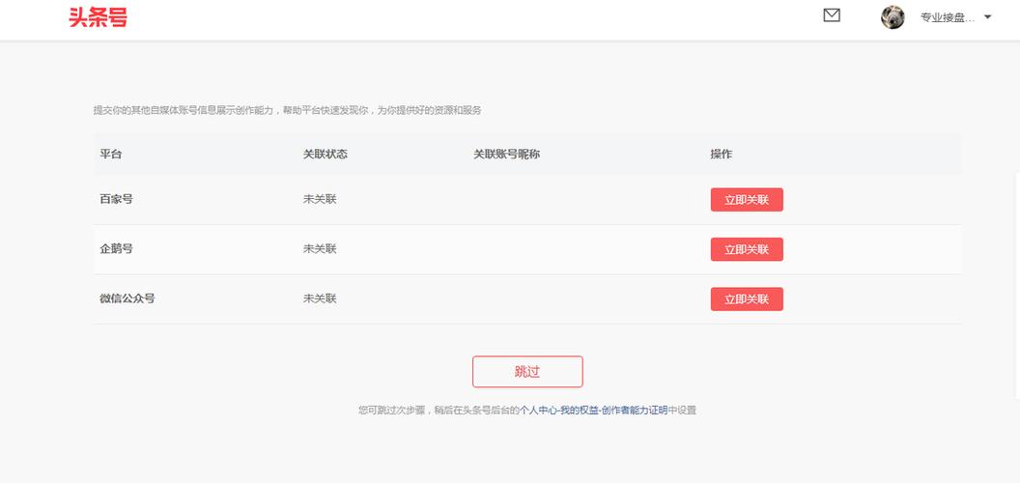Click the user avatar picture
The width and height of the screenshot is (1020, 483).
[x=892, y=17]
